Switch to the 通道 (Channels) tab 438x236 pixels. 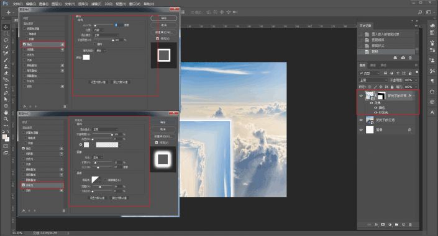pyautogui.click(x=373, y=65)
